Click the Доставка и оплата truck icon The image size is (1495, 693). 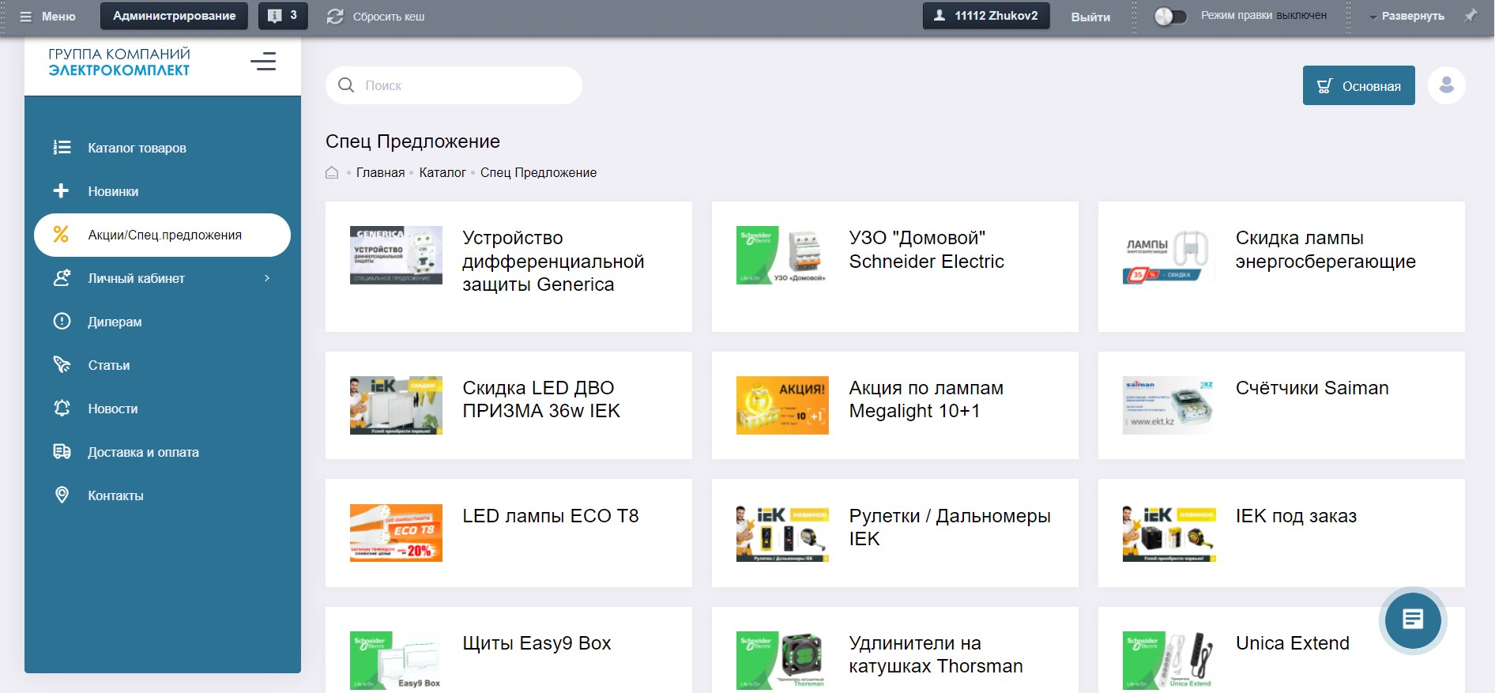62,452
